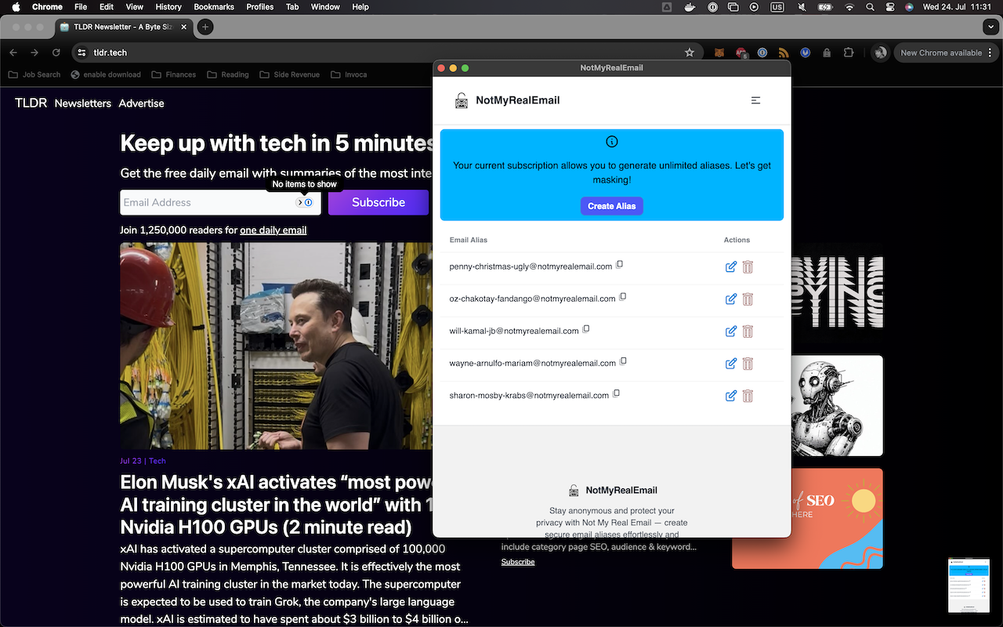This screenshot has width=1003, height=627.
Task: Open the Window menu
Action: [325, 7]
